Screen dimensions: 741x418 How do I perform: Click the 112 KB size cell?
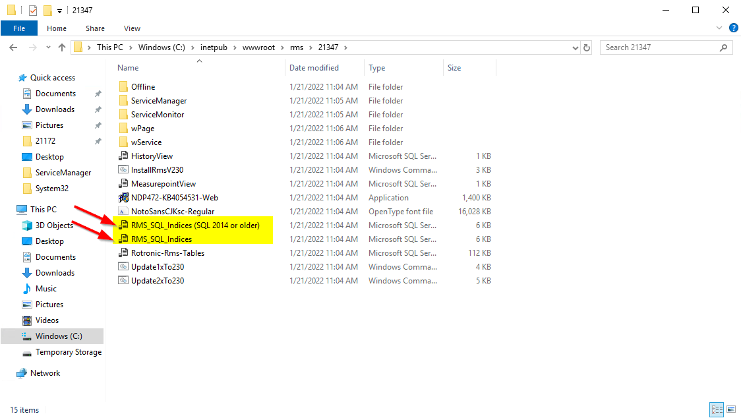480,253
